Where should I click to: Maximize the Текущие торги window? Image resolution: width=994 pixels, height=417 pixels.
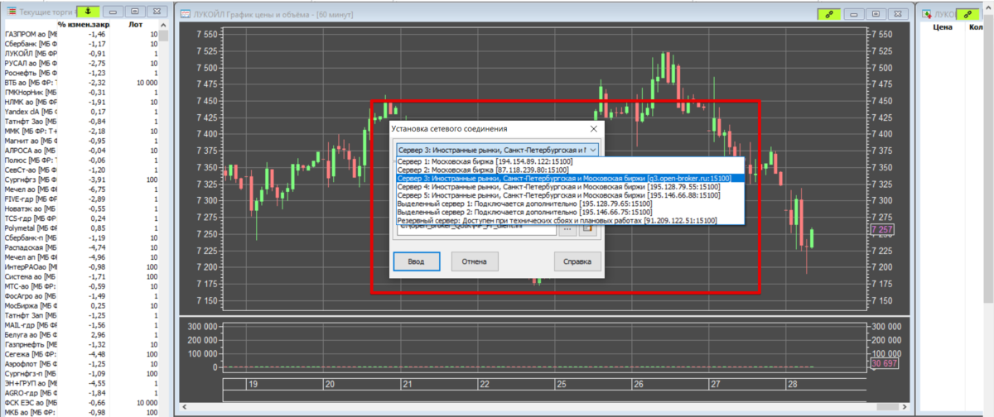click(134, 12)
